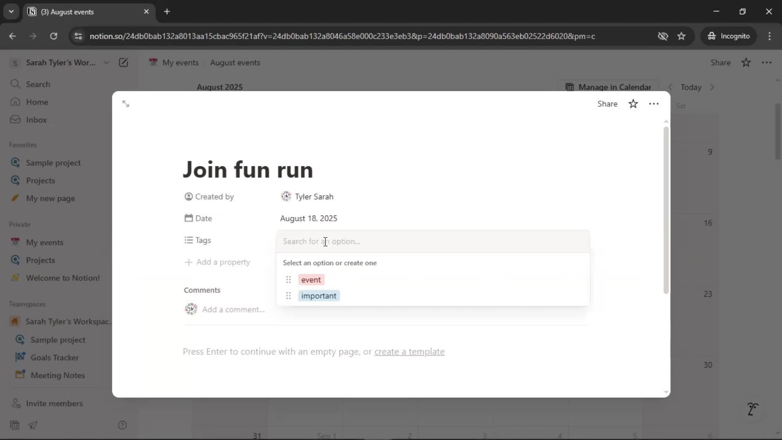
Task: Click the Comments section heading
Action: click(x=202, y=290)
